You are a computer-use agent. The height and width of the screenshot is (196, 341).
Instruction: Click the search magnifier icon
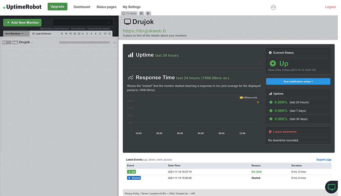108,23
